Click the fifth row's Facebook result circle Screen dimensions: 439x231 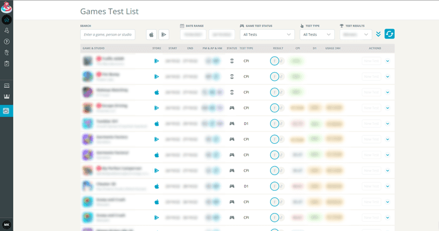(274, 123)
